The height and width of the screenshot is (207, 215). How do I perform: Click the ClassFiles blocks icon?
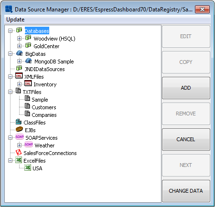click(19, 122)
